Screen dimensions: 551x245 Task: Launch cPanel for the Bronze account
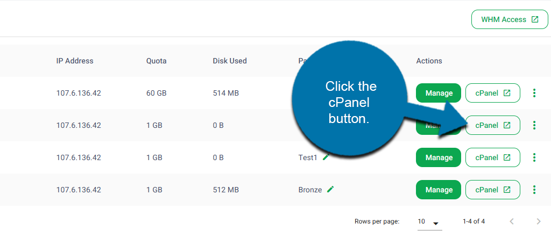[492, 190]
